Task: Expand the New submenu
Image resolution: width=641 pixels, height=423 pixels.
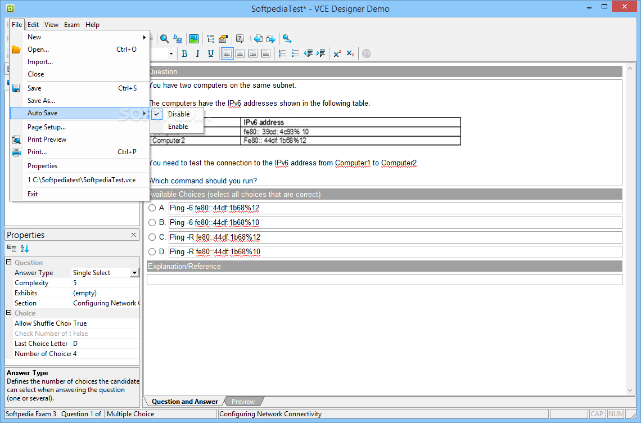Action: pyautogui.click(x=80, y=37)
